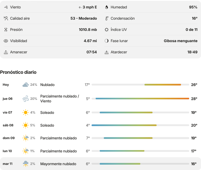Screen dimensions: 201x170
Task: Select the dom 09 Parcialmente nublado row
Action: point(100,138)
